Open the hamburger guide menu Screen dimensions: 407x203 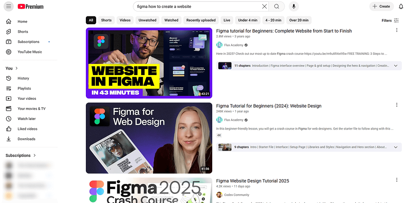pos(9,6)
